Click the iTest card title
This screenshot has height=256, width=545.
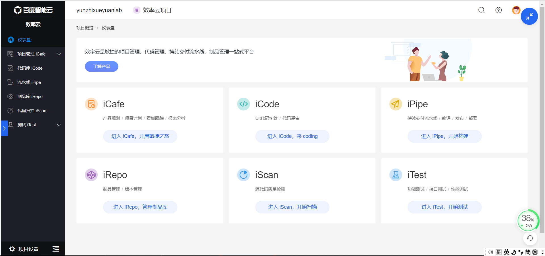coord(417,175)
